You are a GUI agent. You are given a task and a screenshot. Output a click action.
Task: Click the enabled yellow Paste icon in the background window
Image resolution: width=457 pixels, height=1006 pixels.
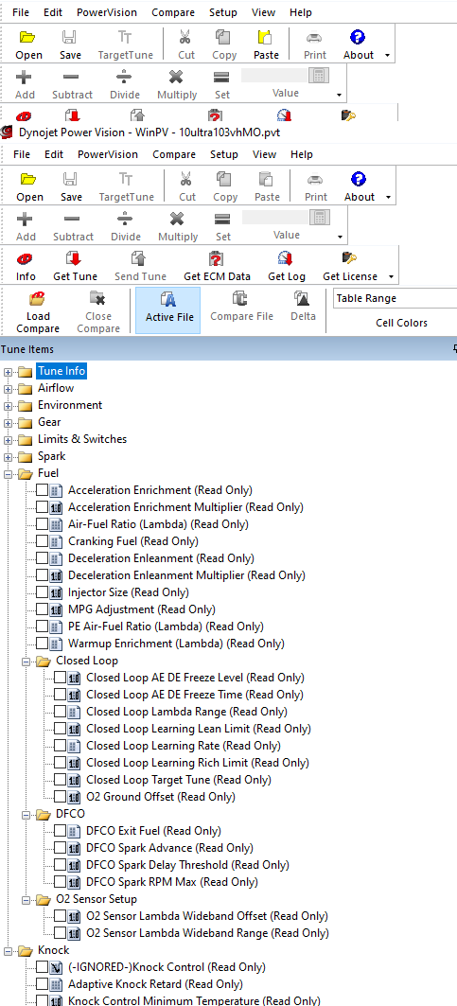(x=266, y=37)
